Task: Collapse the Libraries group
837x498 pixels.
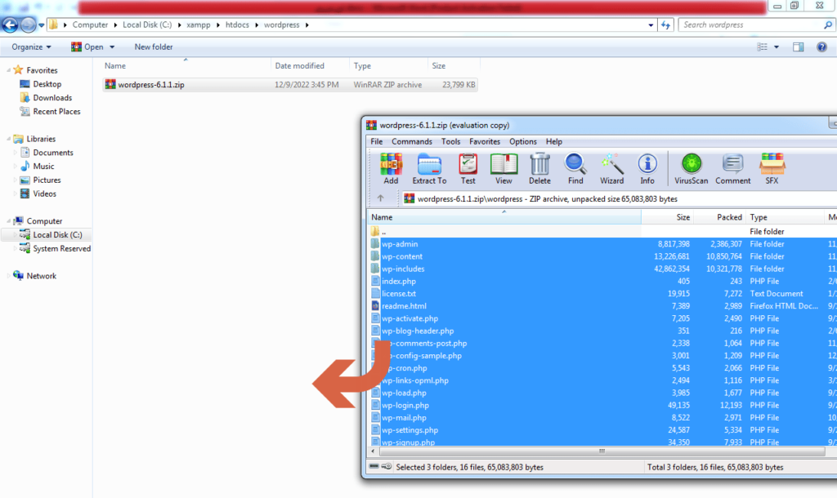Action: [x=8, y=139]
